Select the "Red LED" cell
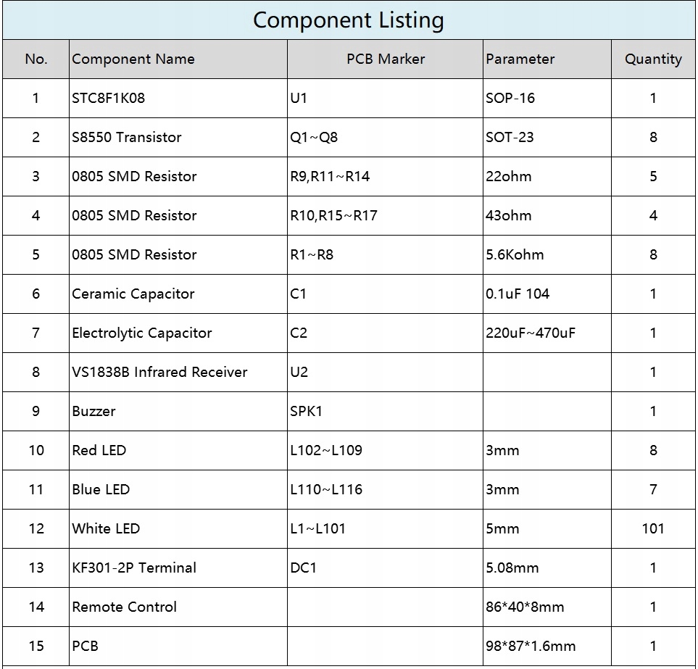This screenshot has height=669, width=698. [x=99, y=451]
